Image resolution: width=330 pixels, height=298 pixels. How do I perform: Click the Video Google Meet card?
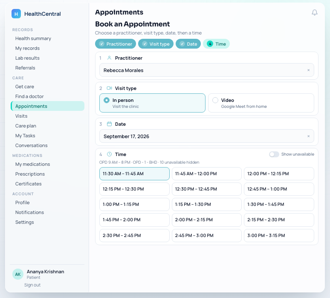point(261,103)
